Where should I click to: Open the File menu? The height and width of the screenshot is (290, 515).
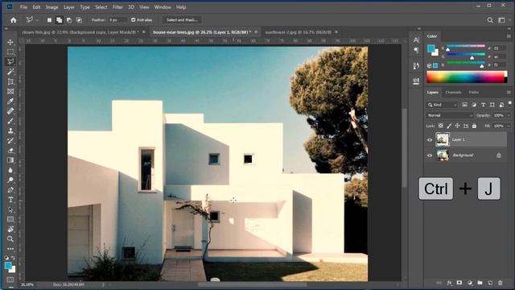click(23, 7)
